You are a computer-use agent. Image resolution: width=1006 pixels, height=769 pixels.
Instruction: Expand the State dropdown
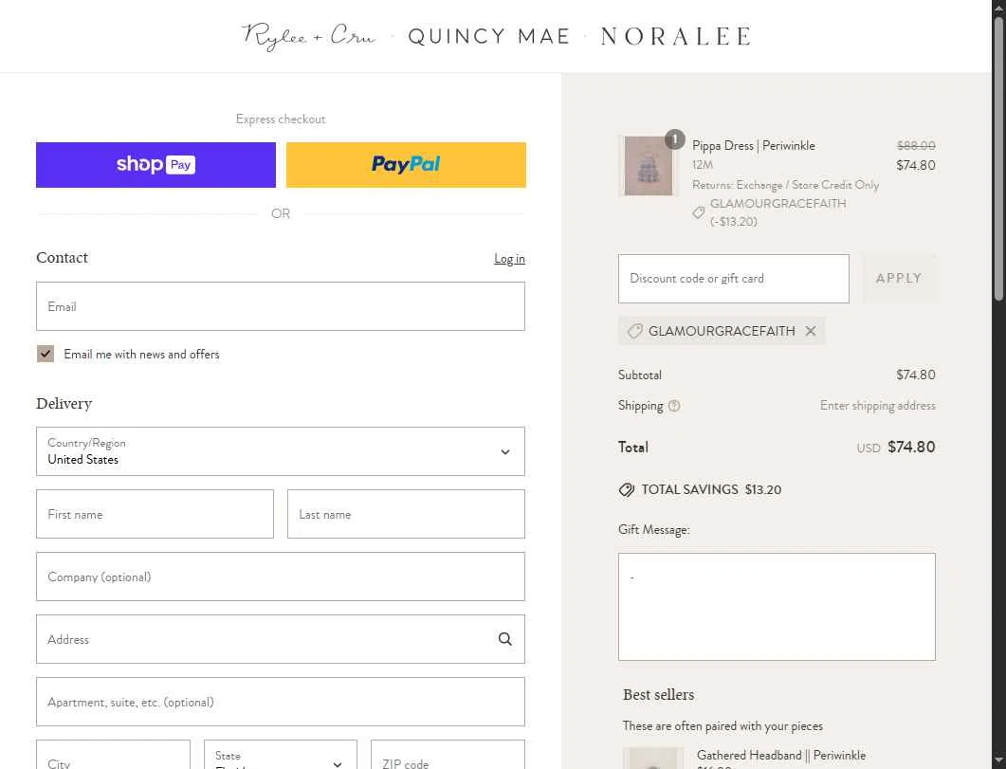pyautogui.click(x=281, y=754)
